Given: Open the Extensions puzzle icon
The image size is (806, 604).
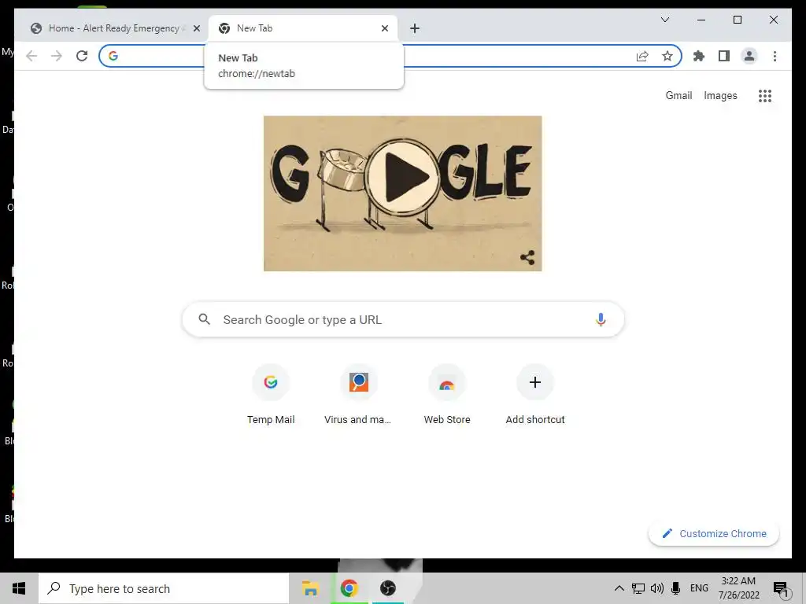Looking at the screenshot, I should (x=699, y=56).
